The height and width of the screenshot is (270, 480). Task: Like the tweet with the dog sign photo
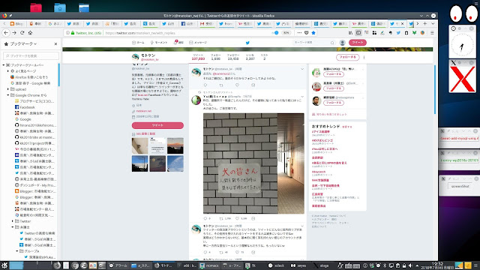click(237, 218)
